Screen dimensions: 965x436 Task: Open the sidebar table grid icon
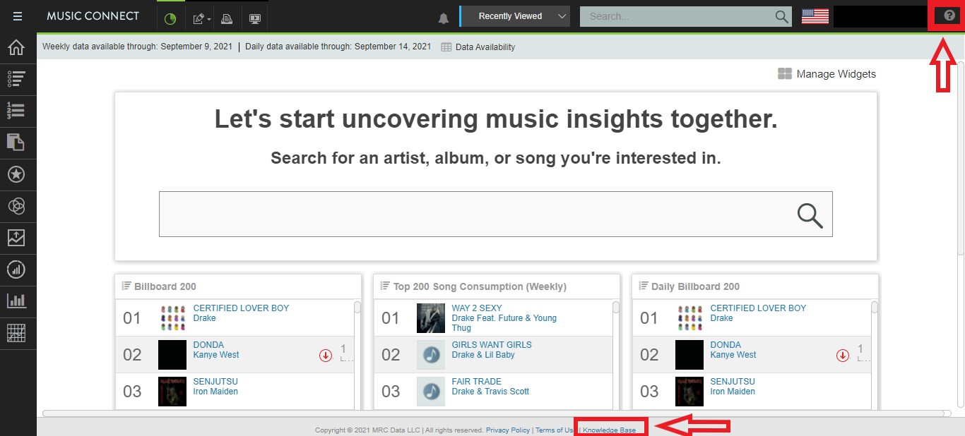click(16, 332)
